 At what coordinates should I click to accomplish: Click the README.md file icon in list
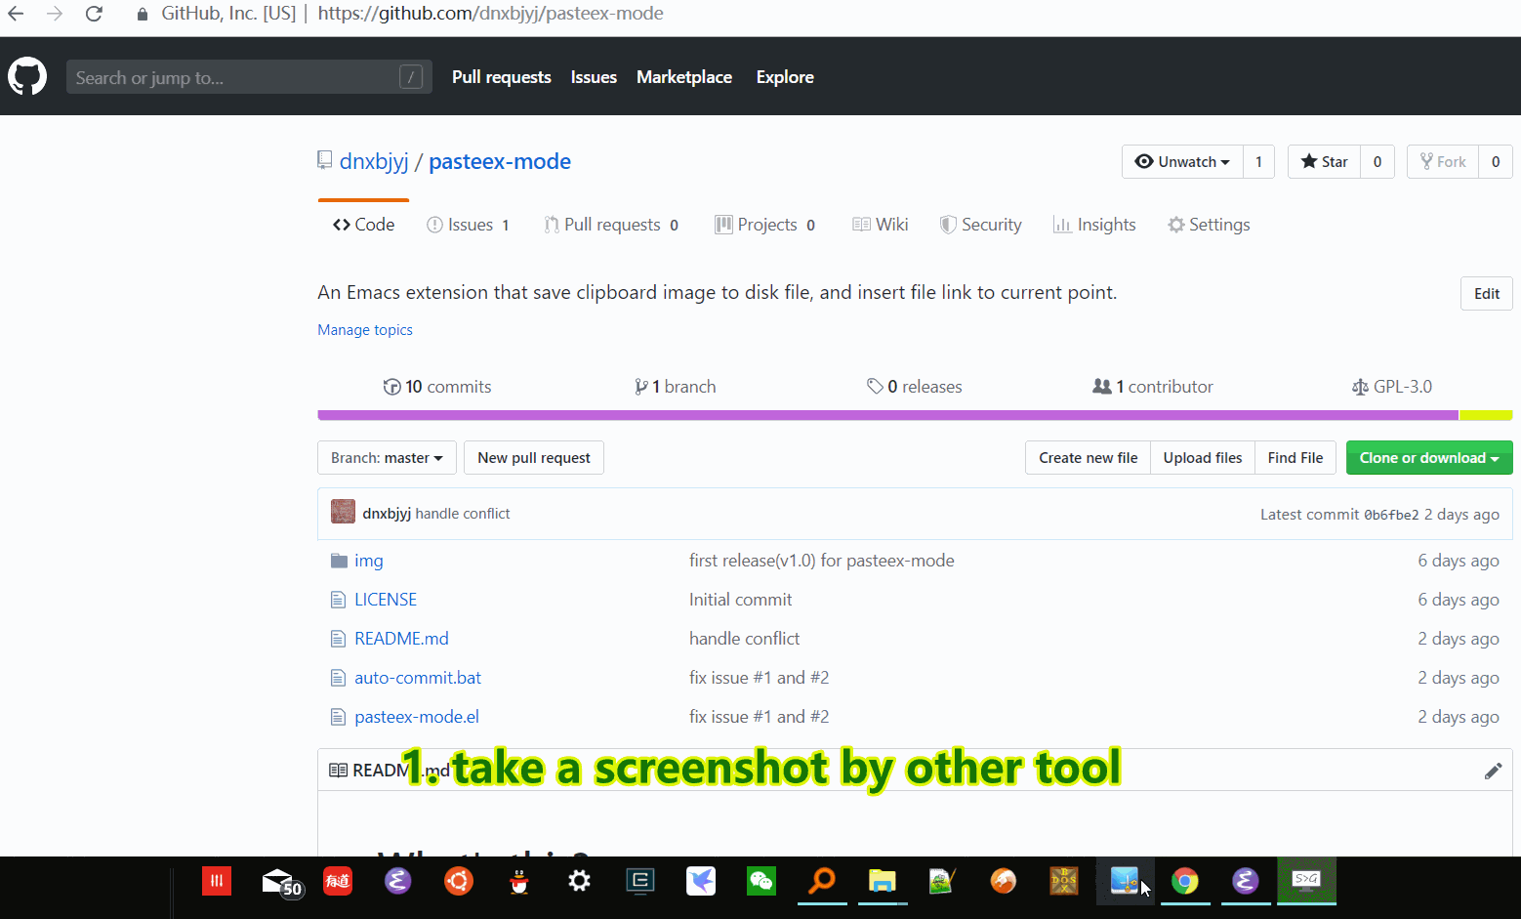click(339, 639)
